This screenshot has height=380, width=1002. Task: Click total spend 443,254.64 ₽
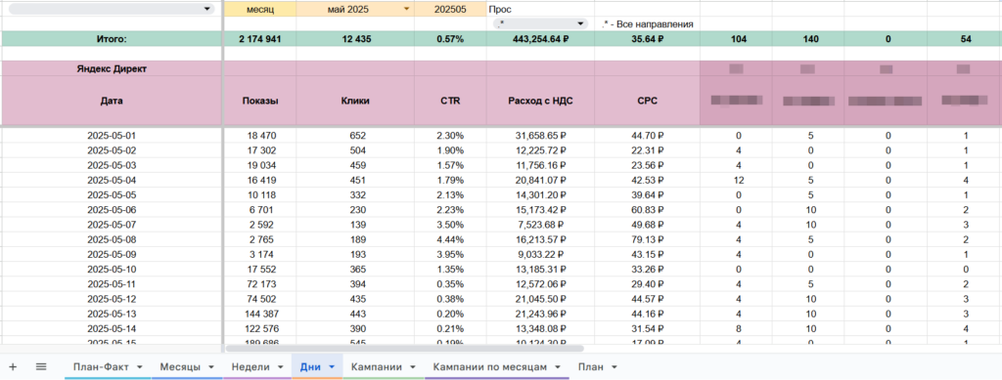coord(540,39)
